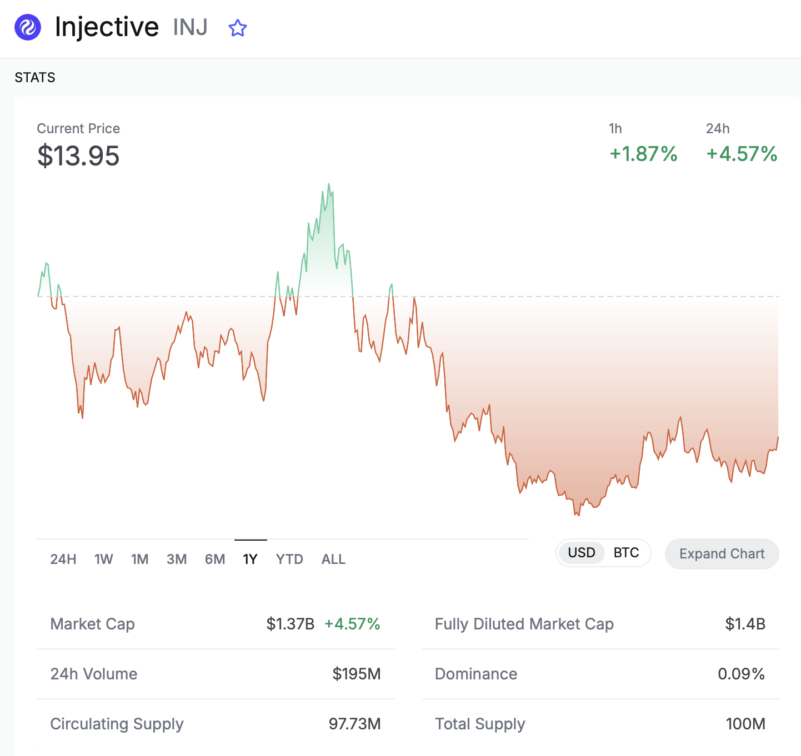The height and width of the screenshot is (756, 801).
Task: Click the Dominance label
Action: 476,674
